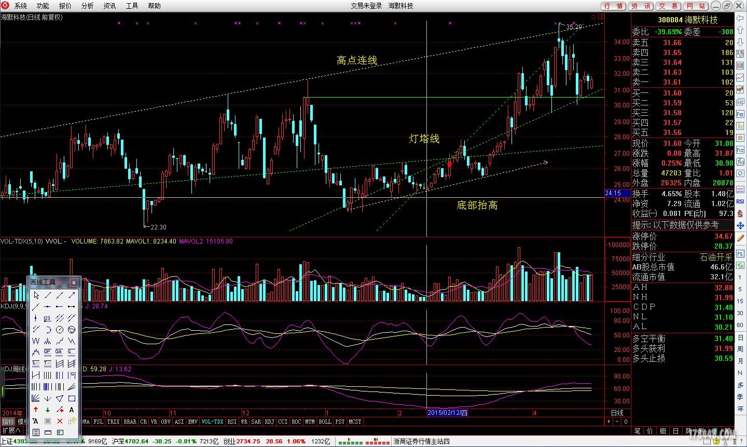Switch chart to 15-minute period

pyautogui.click(x=740, y=301)
